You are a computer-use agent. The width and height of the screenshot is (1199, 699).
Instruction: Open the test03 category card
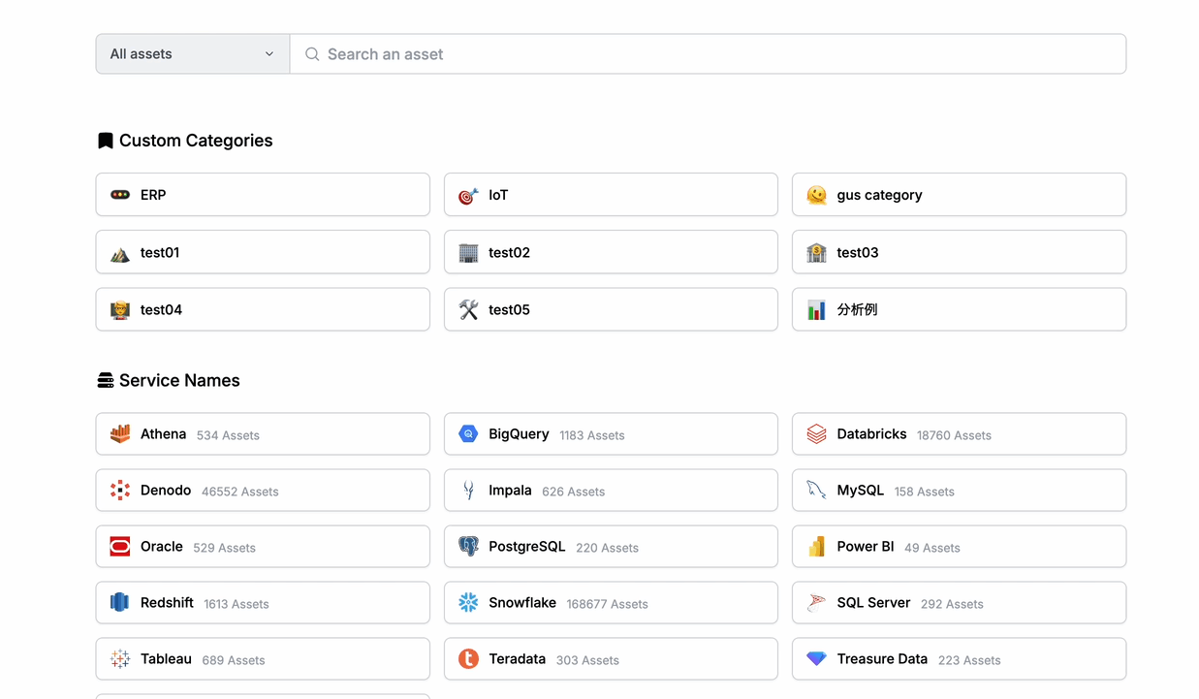point(959,252)
